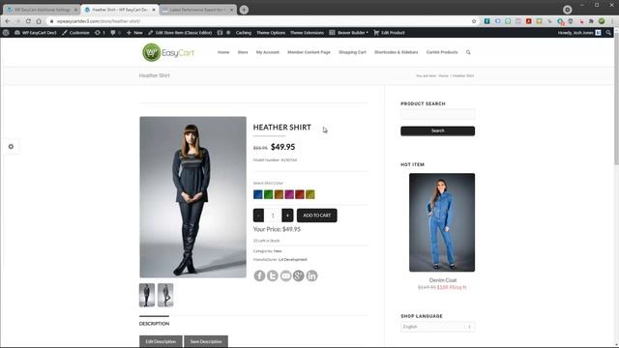619x348 pixels.
Task: Open the floating gear settings panel
Action: pyautogui.click(x=11, y=146)
